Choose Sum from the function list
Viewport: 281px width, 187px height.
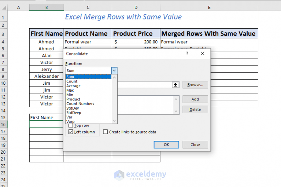(x=89, y=77)
